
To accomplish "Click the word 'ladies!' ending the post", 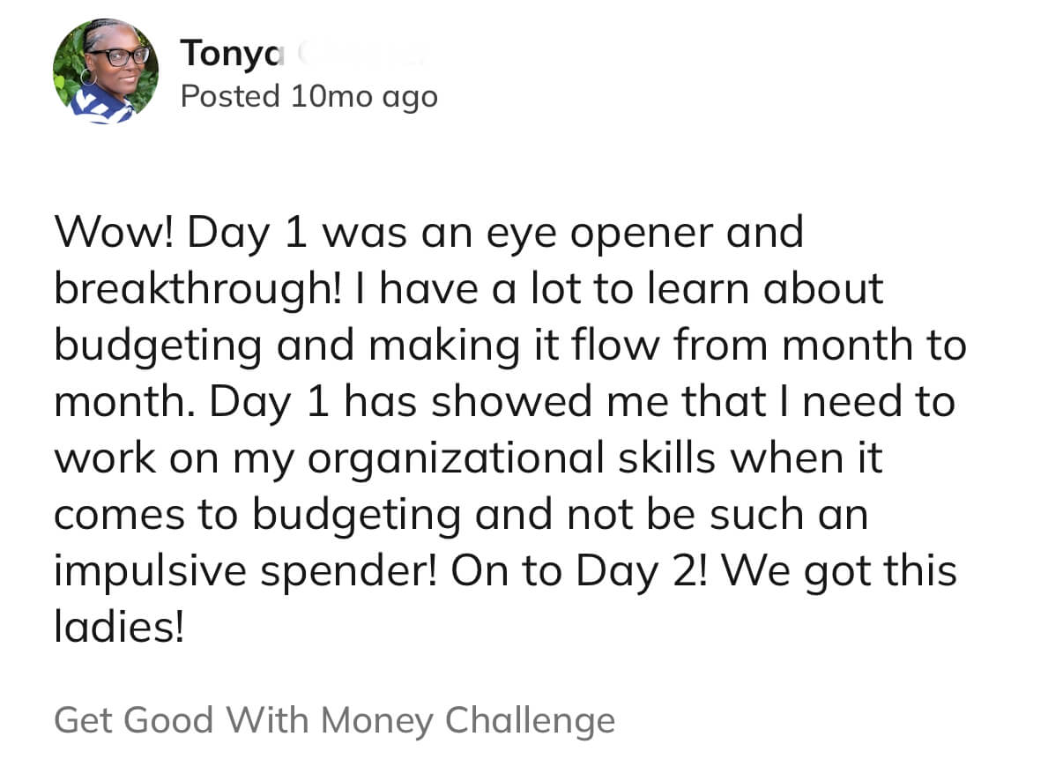I will pyautogui.click(x=120, y=627).
